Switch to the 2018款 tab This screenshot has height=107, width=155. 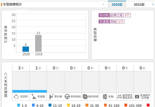(x=139, y=4)
